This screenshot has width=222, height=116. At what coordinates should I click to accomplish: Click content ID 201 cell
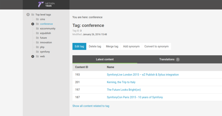[x=78, y=82]
